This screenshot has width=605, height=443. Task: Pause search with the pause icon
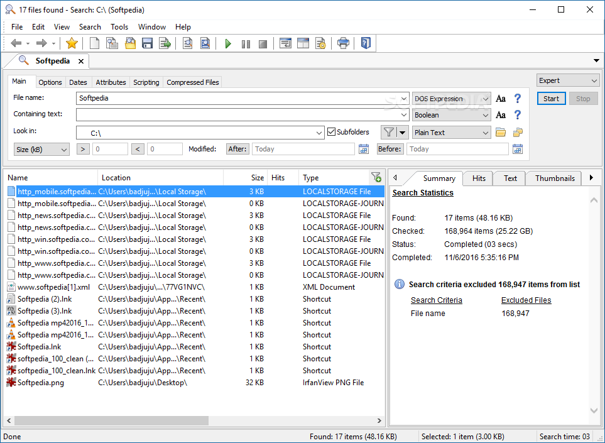(x=246, y=44)
